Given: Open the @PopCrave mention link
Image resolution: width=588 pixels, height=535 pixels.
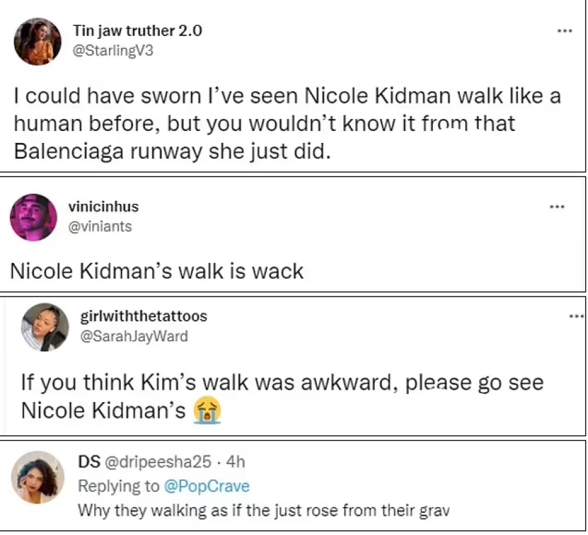Looking at the screenshot, I should (206, 486).
